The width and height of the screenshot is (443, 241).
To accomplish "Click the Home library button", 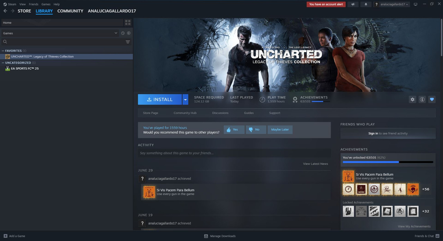I will point(62,22).
